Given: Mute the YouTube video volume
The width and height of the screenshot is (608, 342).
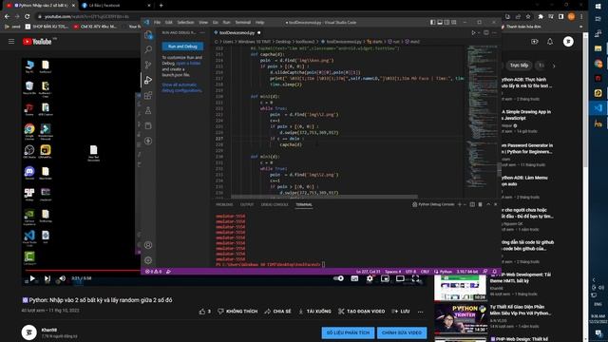Looking at the screenshot, I should tap(62, 278).
